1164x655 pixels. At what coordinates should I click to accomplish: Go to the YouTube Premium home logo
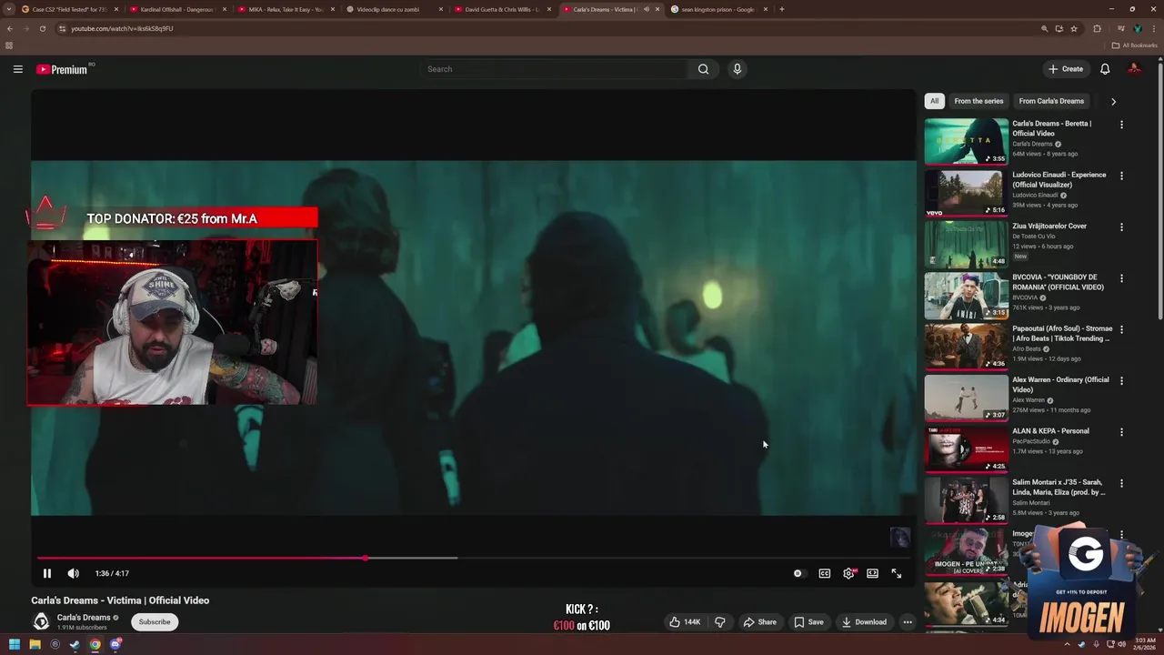point(64,69)
